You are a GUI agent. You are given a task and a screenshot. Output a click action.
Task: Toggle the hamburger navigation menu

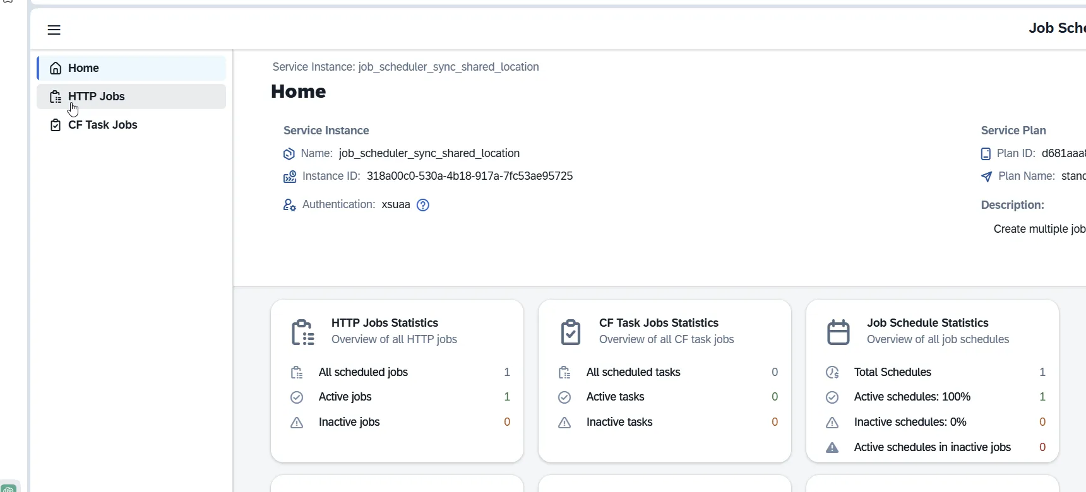54,30
